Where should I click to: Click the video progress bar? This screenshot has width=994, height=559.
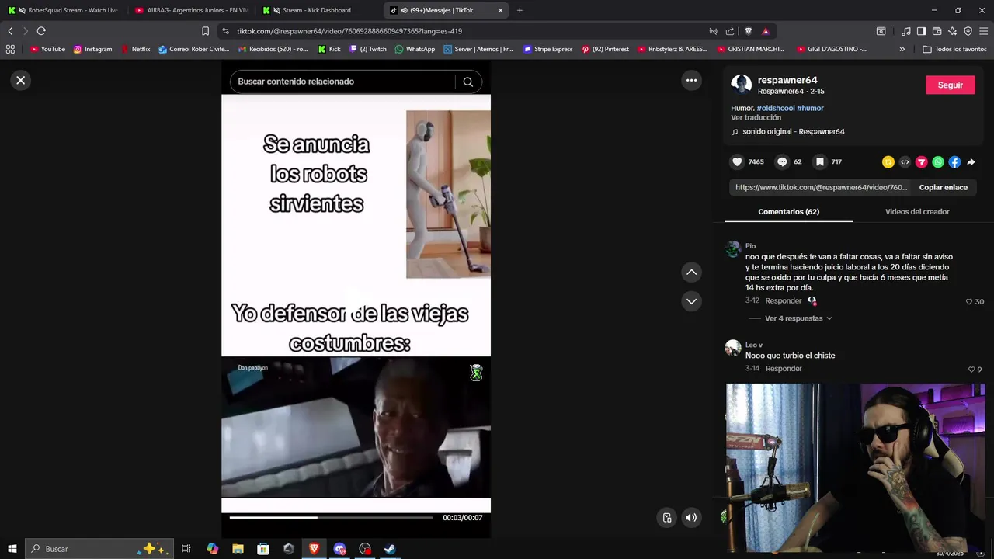[331, 517]
